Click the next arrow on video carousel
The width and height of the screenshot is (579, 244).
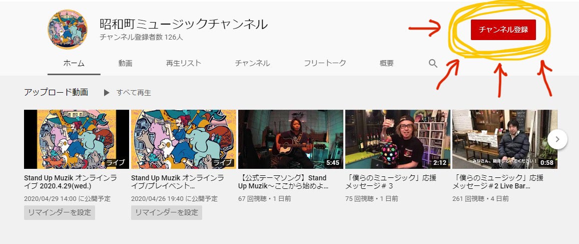(557, 139)
